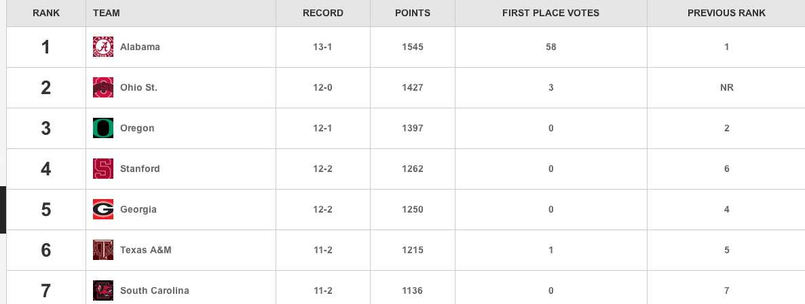This screenshot has width=805, height=304.
Task: Click the Oregon green O logo
Action: [103, 128]
